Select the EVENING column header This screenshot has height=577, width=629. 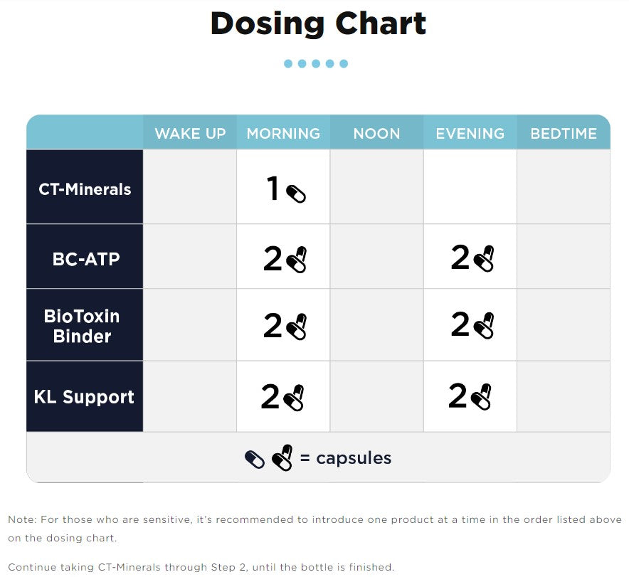click(470, 134)
